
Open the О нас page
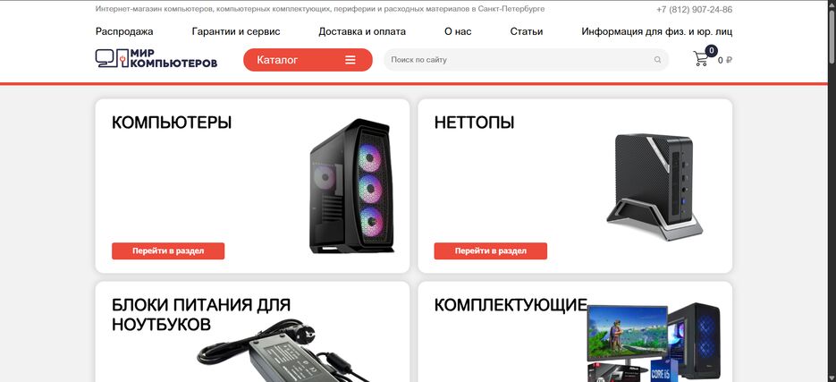458,31
